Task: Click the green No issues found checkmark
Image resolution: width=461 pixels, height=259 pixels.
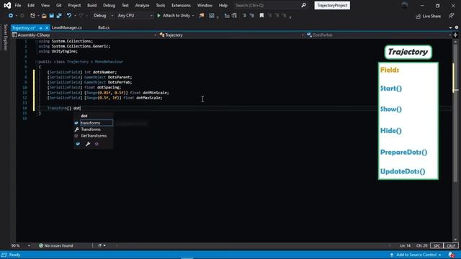Action: (x=41, y=245)
